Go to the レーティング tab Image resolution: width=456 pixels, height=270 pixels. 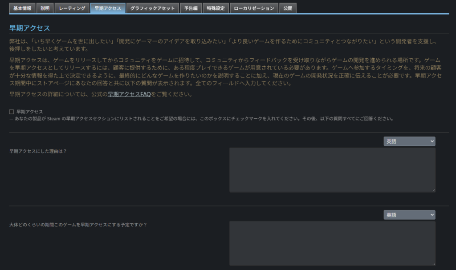click(x=72, y=8)
